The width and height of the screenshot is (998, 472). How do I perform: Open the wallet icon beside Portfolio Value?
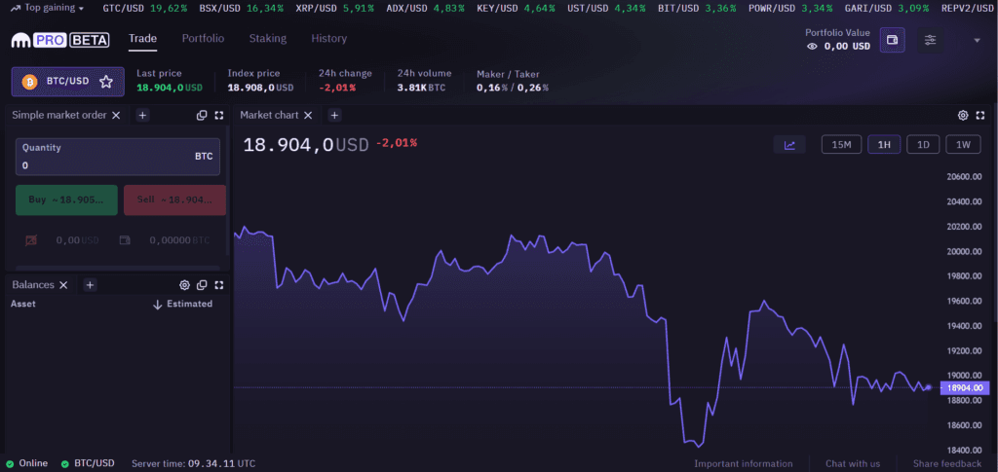point(891,40)
